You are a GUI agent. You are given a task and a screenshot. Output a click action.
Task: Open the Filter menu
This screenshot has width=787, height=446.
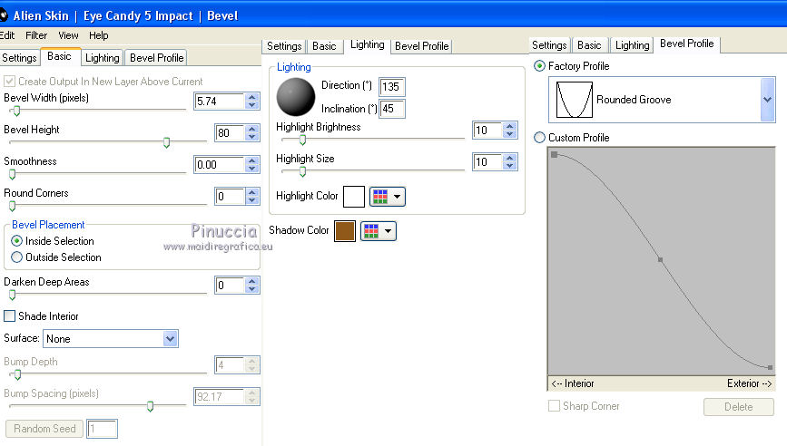pyautogui.click(x=36, y=35)
